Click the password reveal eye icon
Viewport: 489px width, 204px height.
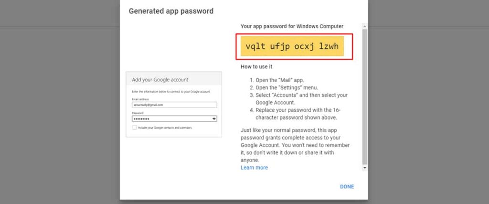click(x=214, y=119)
